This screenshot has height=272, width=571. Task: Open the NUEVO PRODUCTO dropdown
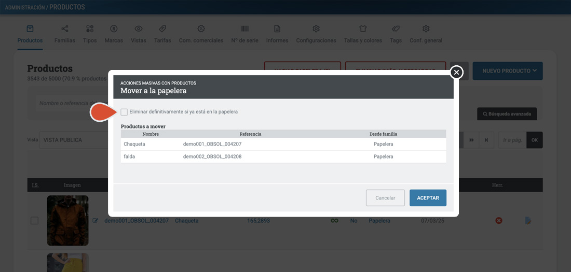[x=508, y=71]
